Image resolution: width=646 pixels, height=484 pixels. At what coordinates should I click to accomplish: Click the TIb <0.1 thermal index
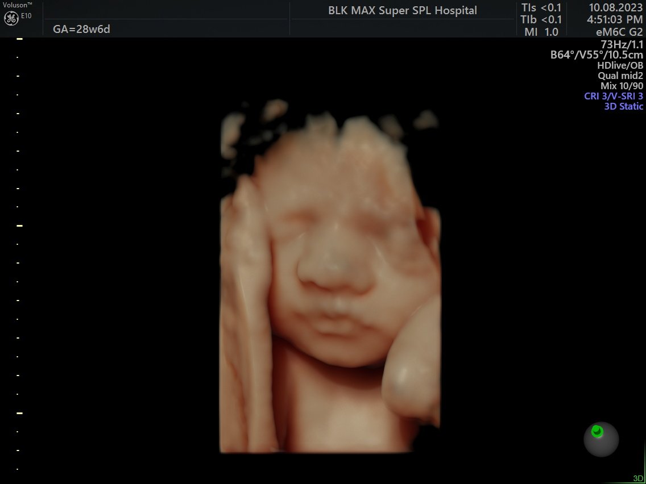[x=541, y=20]
